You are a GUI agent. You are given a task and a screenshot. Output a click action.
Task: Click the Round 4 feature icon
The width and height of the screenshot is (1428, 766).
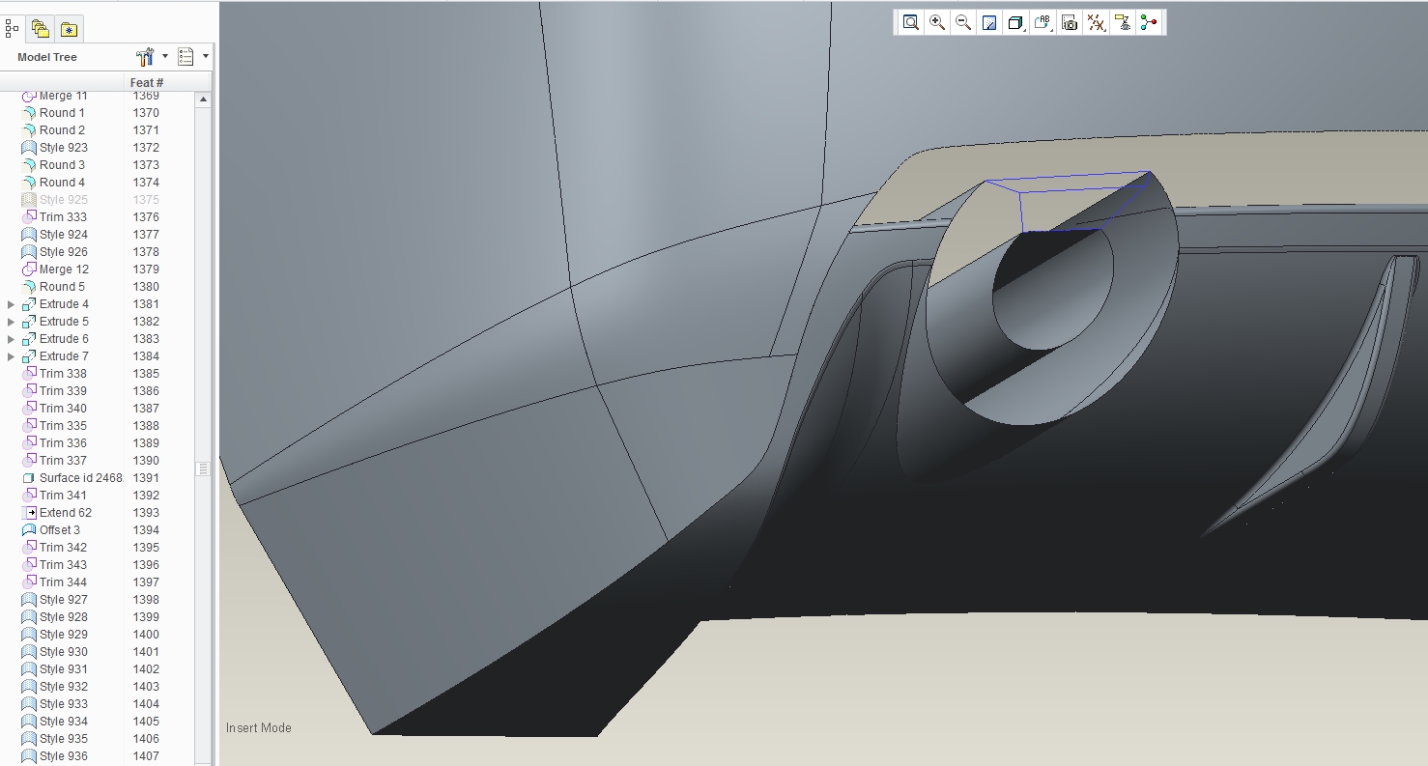tap(29, 183)
